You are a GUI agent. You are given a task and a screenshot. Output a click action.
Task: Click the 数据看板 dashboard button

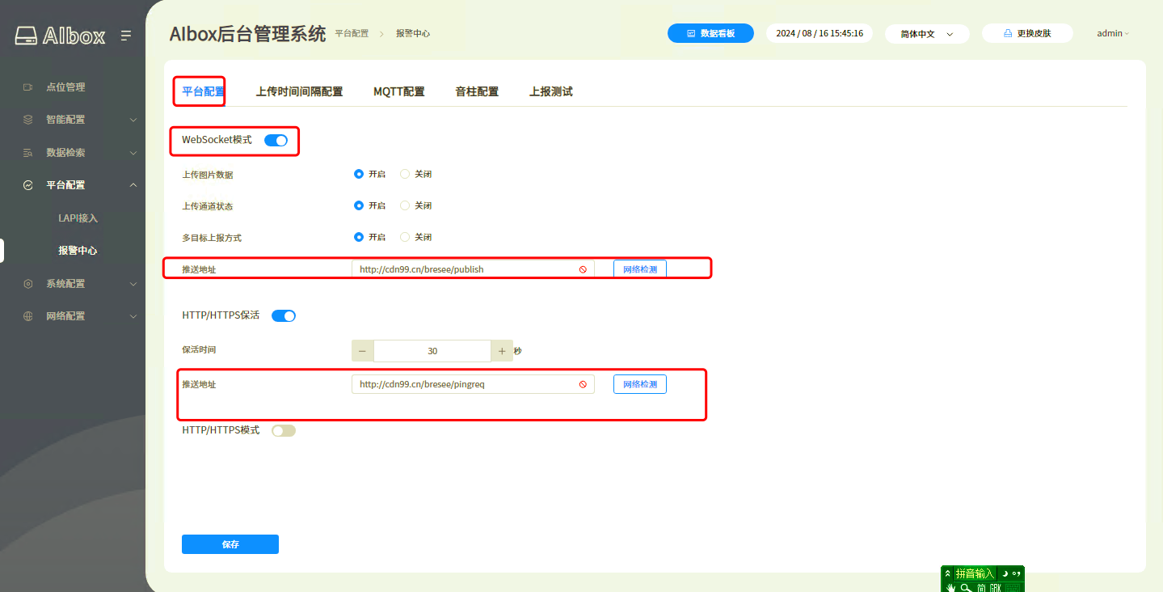710,34
